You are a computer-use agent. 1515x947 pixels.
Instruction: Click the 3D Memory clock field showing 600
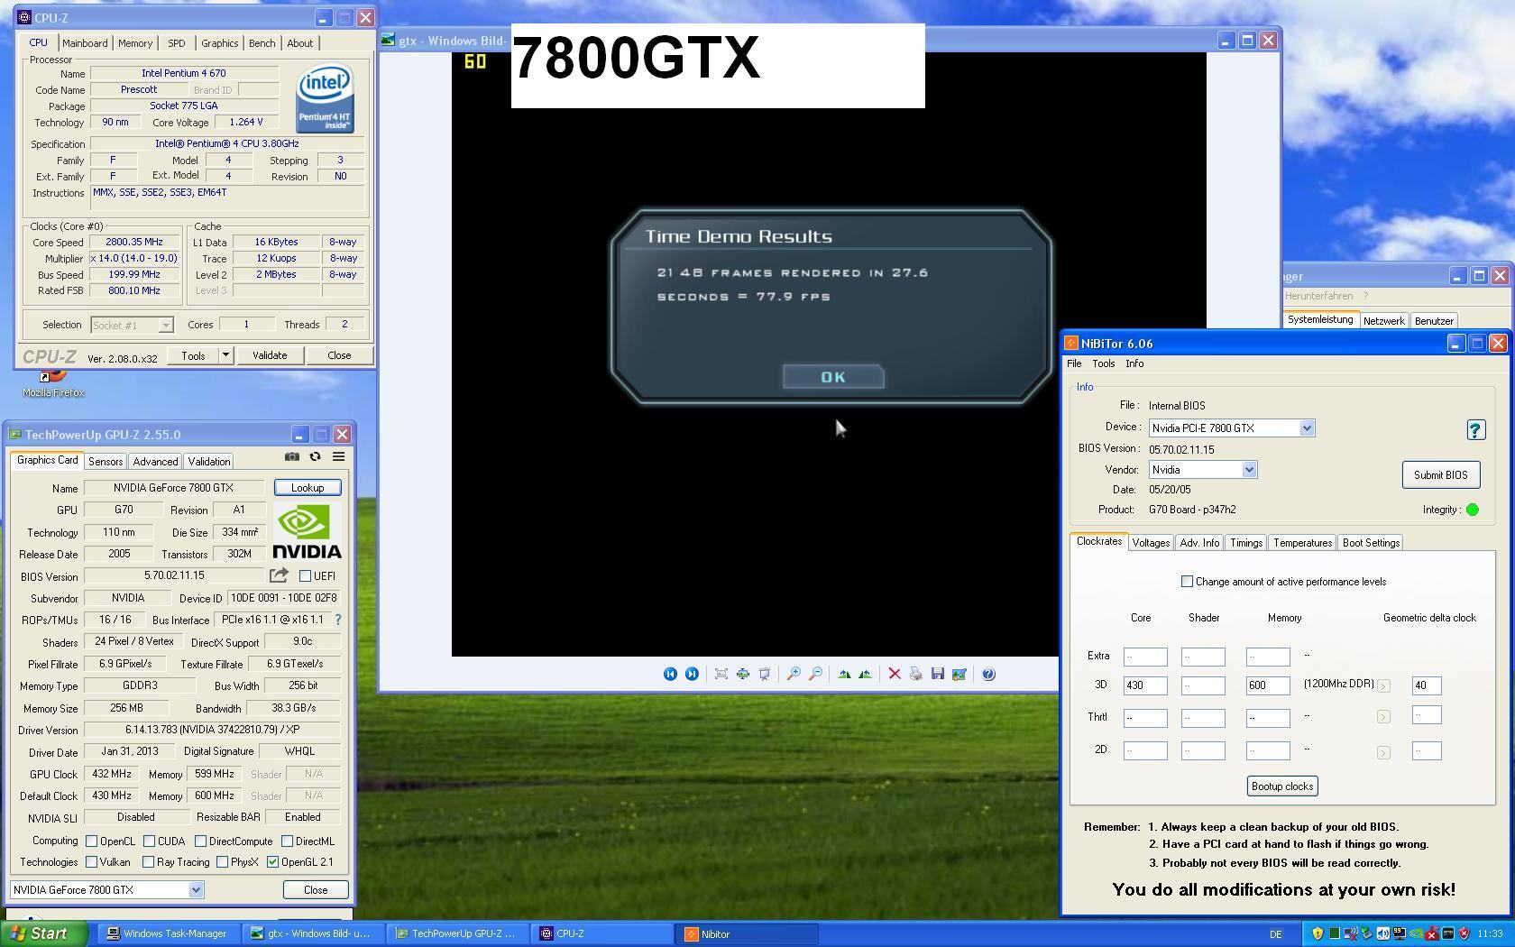[1268, 685]
